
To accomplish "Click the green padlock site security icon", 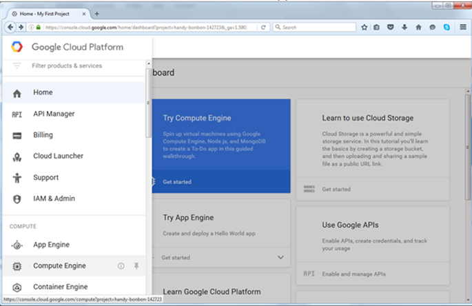I will click(38, 28).
